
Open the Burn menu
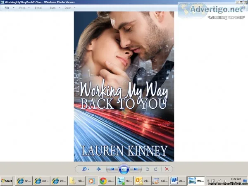tap(52, 8)
